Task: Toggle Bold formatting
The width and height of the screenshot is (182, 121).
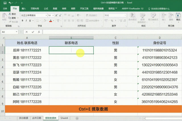Action: coord(22,21)
